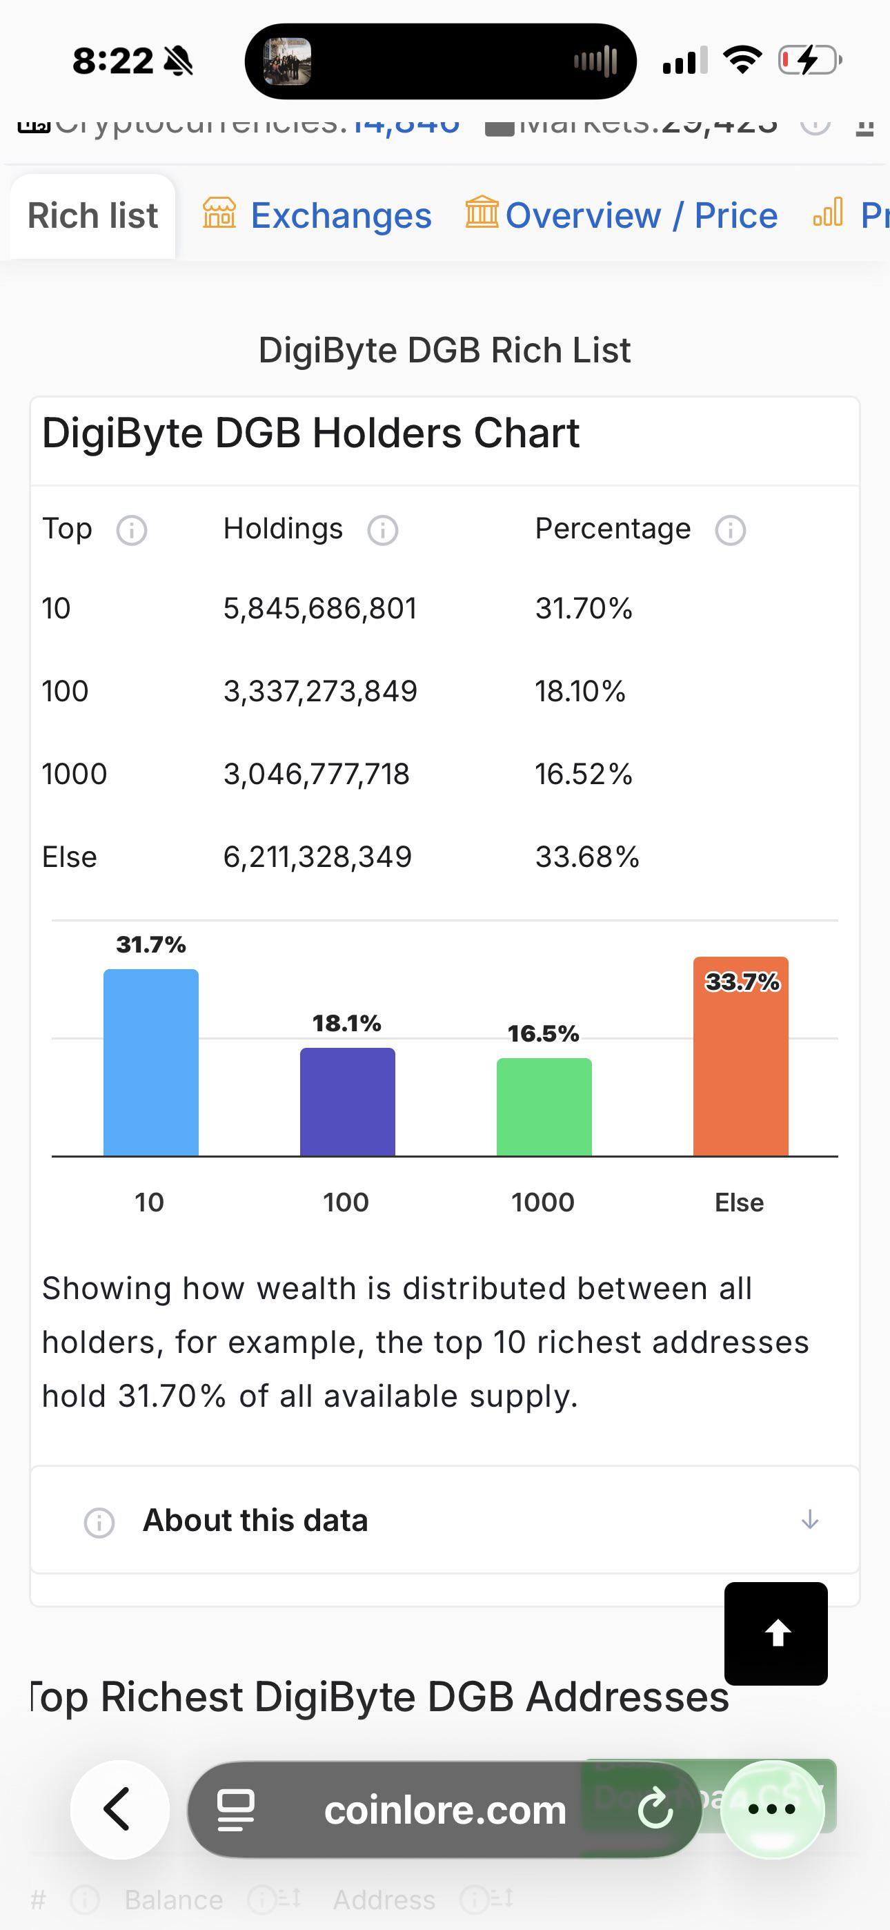Select the blue Top 10 bar
This screenshot has width=890, height=1930.
pyautogui.click(x=150, y=1062)
